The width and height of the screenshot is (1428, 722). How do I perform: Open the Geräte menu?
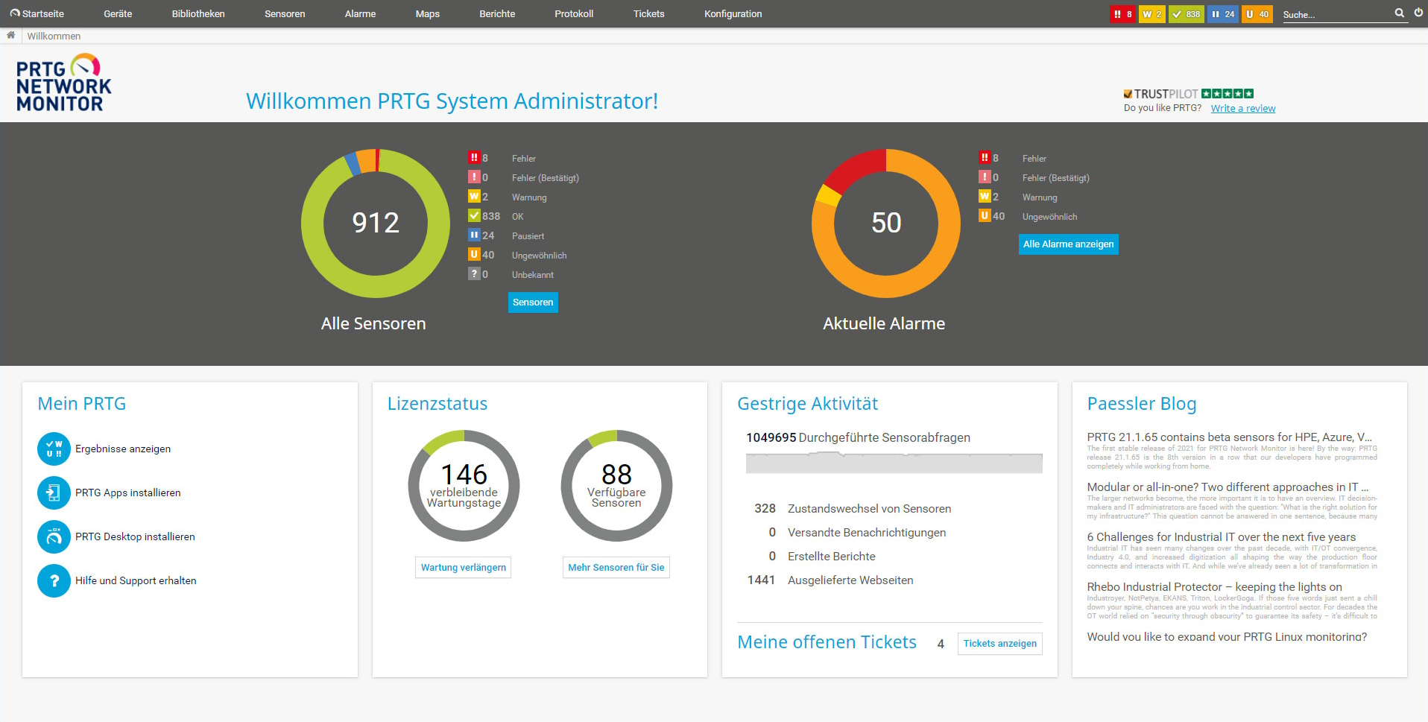[118, 14]
